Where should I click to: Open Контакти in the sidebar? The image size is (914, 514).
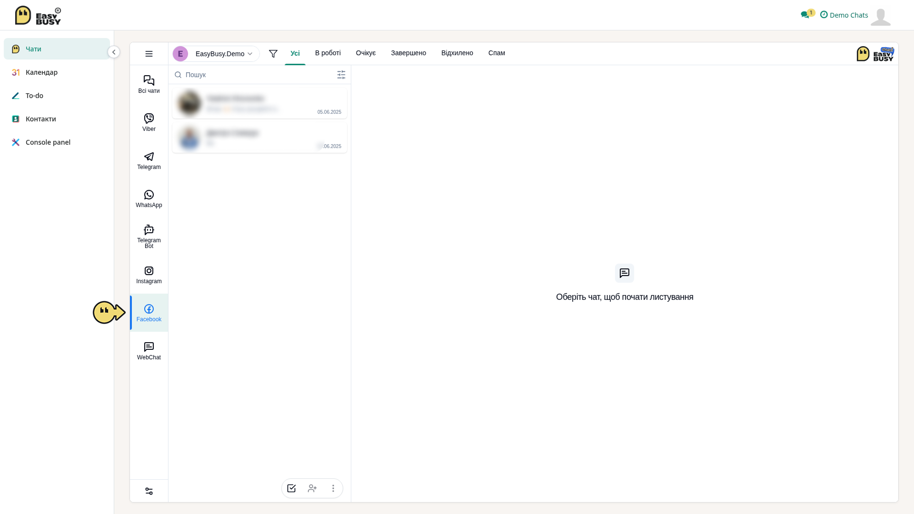click(x=57, y=119)
